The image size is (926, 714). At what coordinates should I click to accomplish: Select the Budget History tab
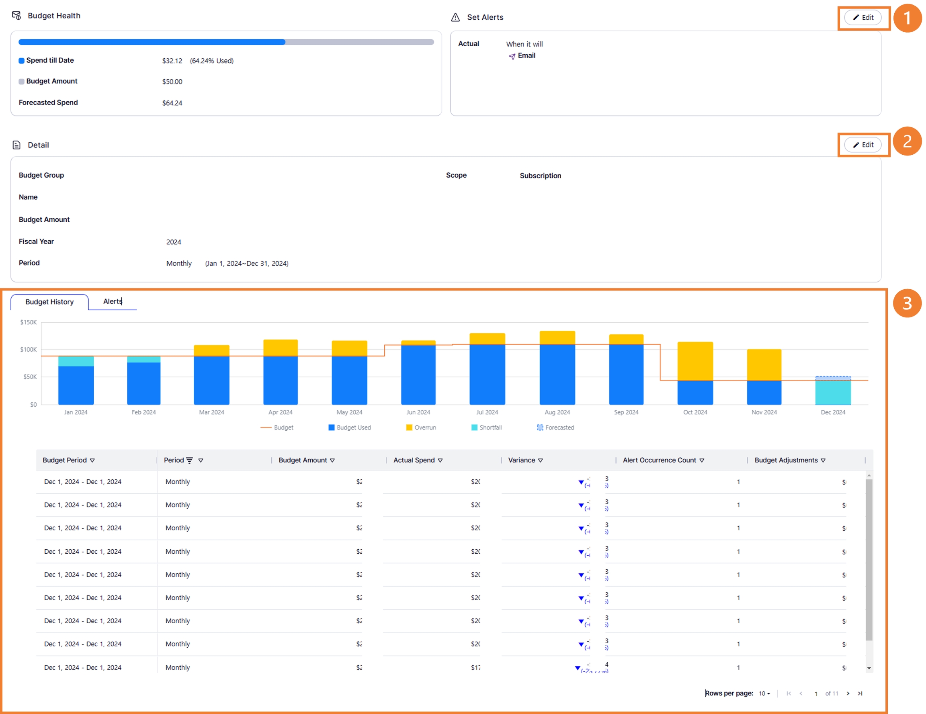click(49, 302)
